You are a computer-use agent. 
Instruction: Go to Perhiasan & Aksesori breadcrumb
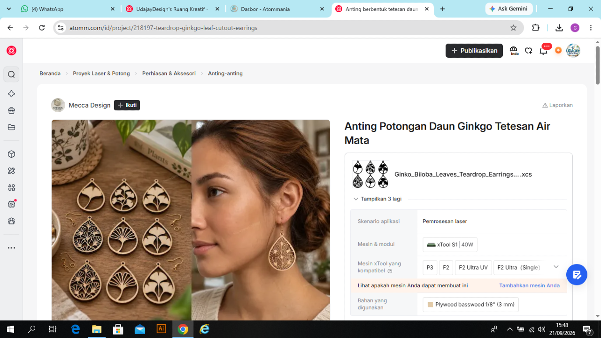(169, 73)
